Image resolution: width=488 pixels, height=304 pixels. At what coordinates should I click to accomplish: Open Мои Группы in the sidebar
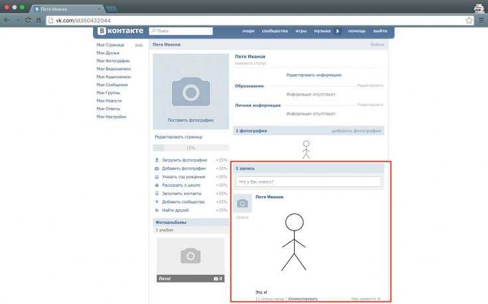tap(108, 93)
